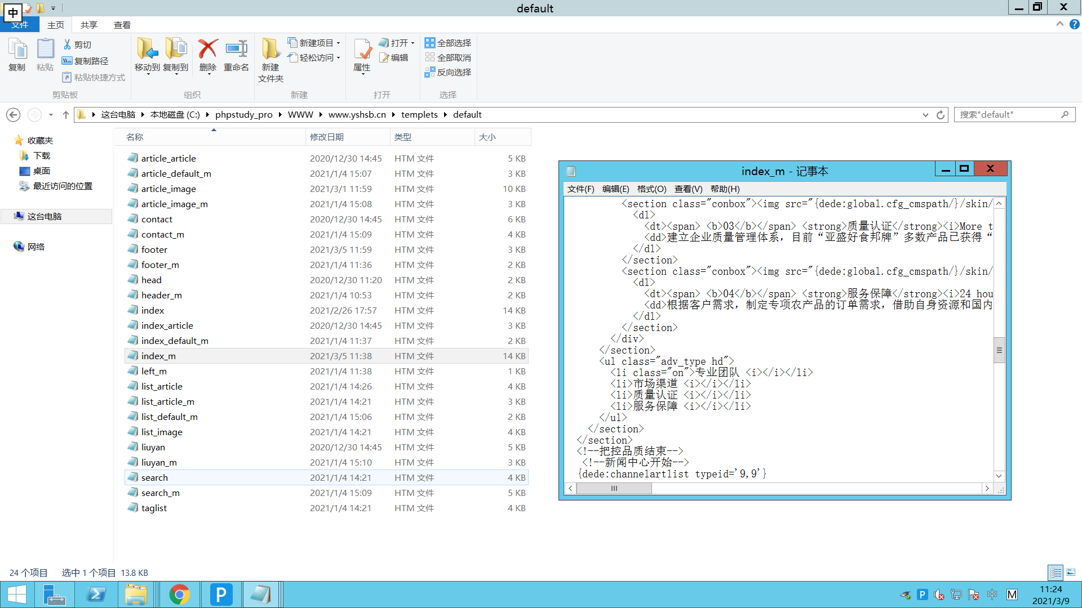Select the footer_m file
This screenshot has width=1082, height=608.
pos(326,265)
